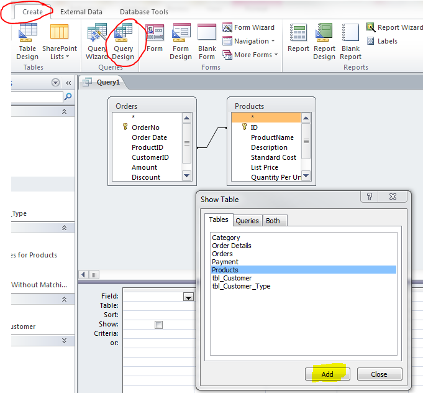Select Payment in Show Table list

[304, 262]
